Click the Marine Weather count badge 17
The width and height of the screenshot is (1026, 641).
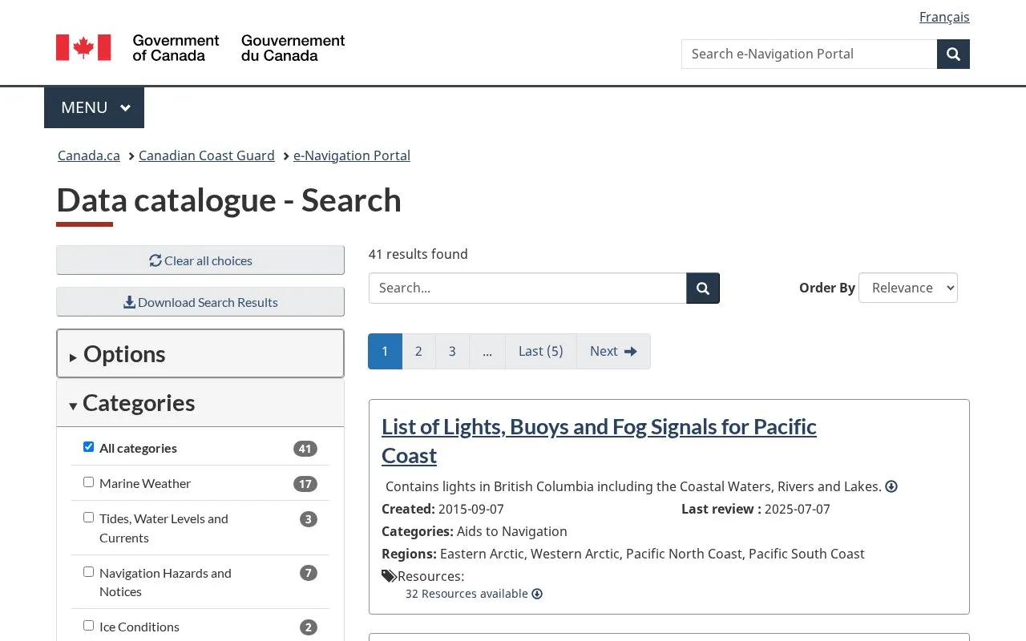pyautogui.click(x=305, y=484)
